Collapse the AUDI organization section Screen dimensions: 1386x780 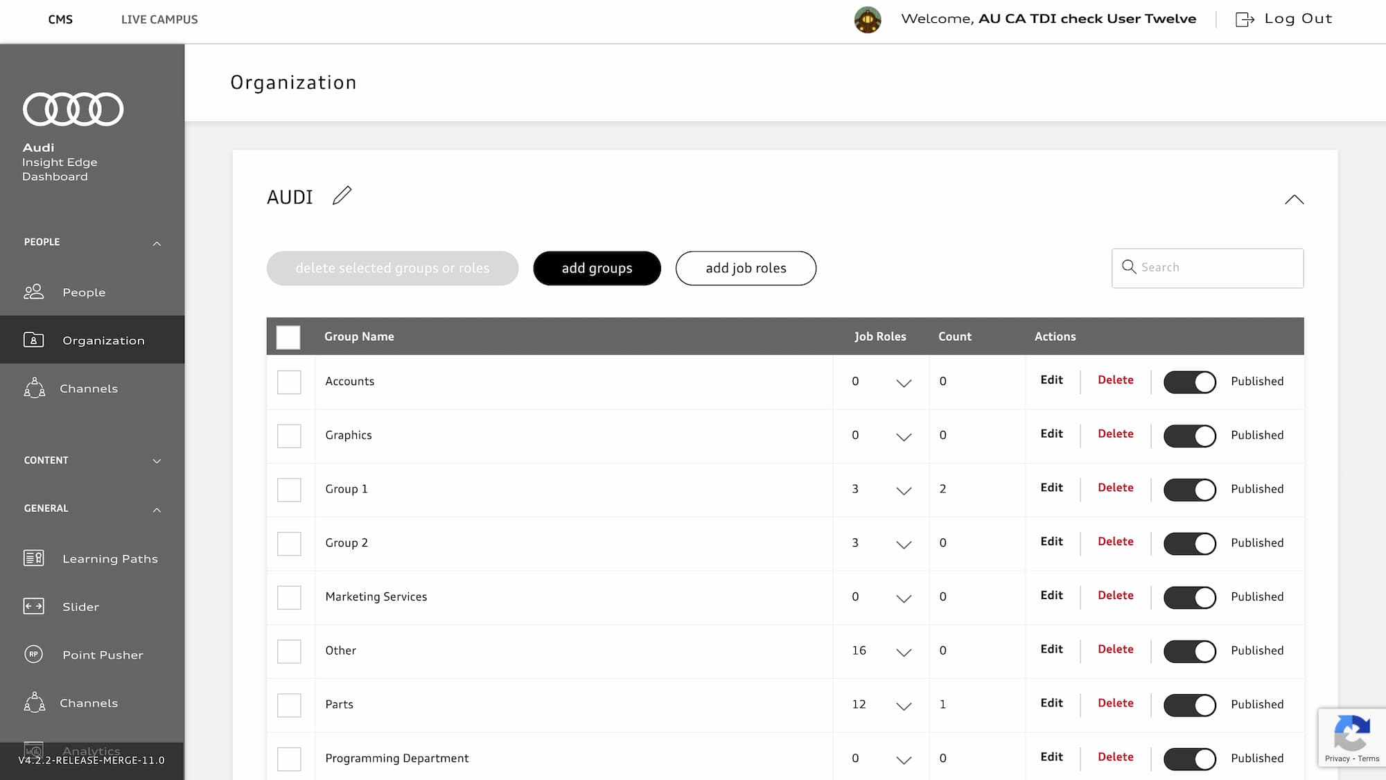click(1294, 200)
